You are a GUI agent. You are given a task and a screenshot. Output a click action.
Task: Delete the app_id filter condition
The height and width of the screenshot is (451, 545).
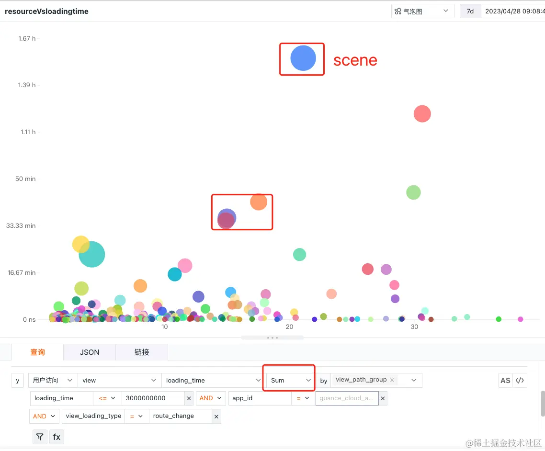tap(383, 398)
